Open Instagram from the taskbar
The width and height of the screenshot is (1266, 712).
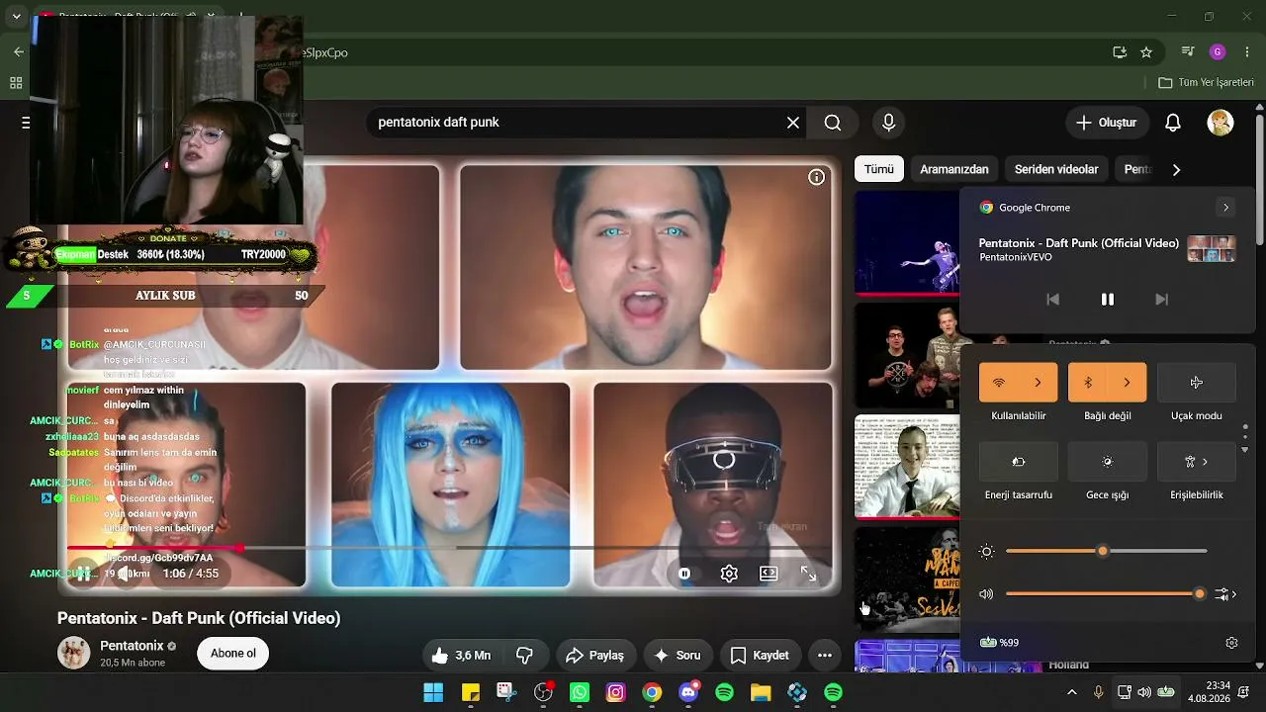616,692
